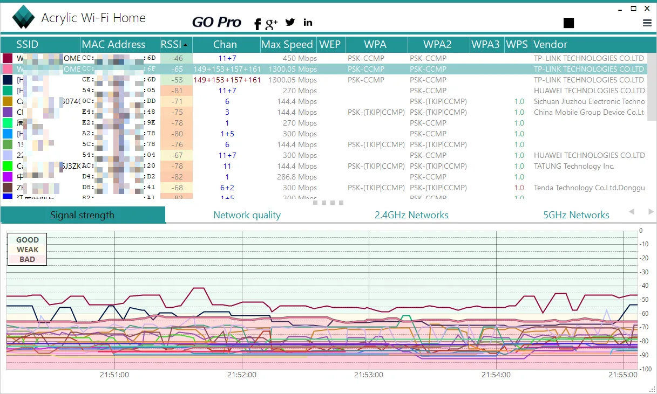
Task: Maximize the Acrylic Wi-Fi window
Action: (x=633, y=8)
